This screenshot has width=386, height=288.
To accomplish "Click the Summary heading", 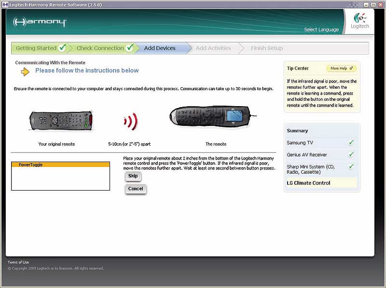I will point(297,131).
